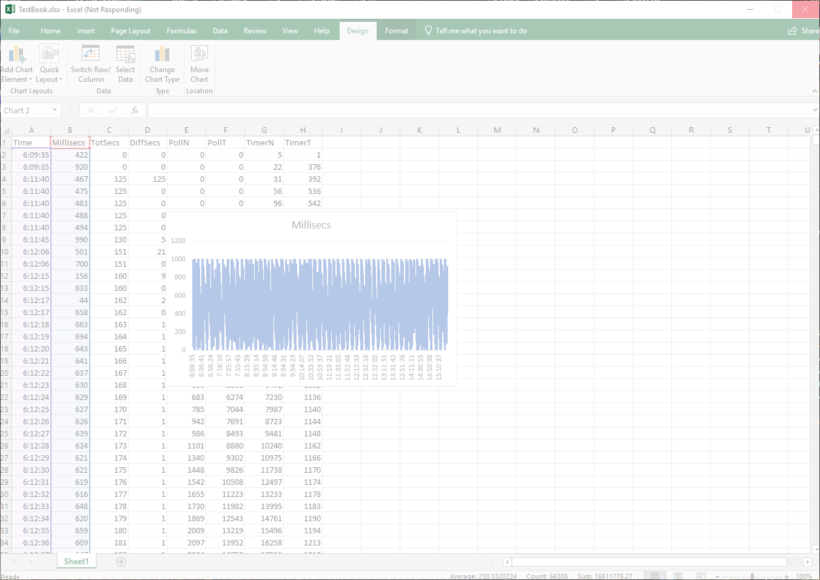Click the scroll up arrow

pyautogui.click(x=816, y=130)
